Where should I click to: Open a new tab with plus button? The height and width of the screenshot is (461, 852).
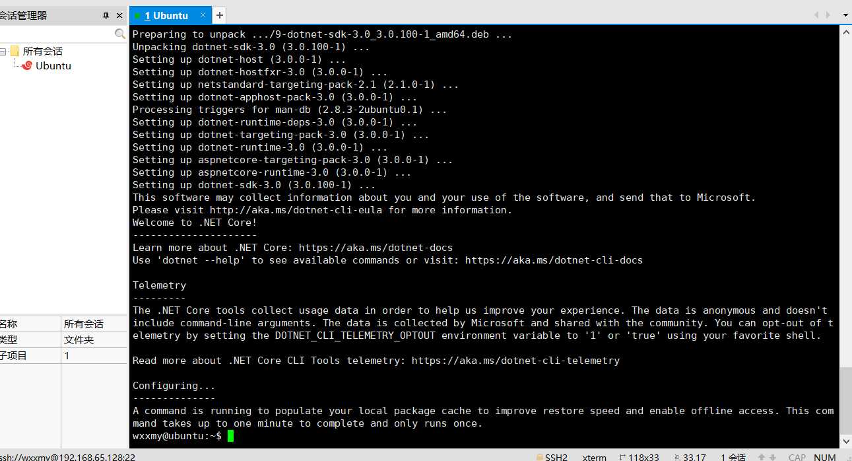coord(220,15)
